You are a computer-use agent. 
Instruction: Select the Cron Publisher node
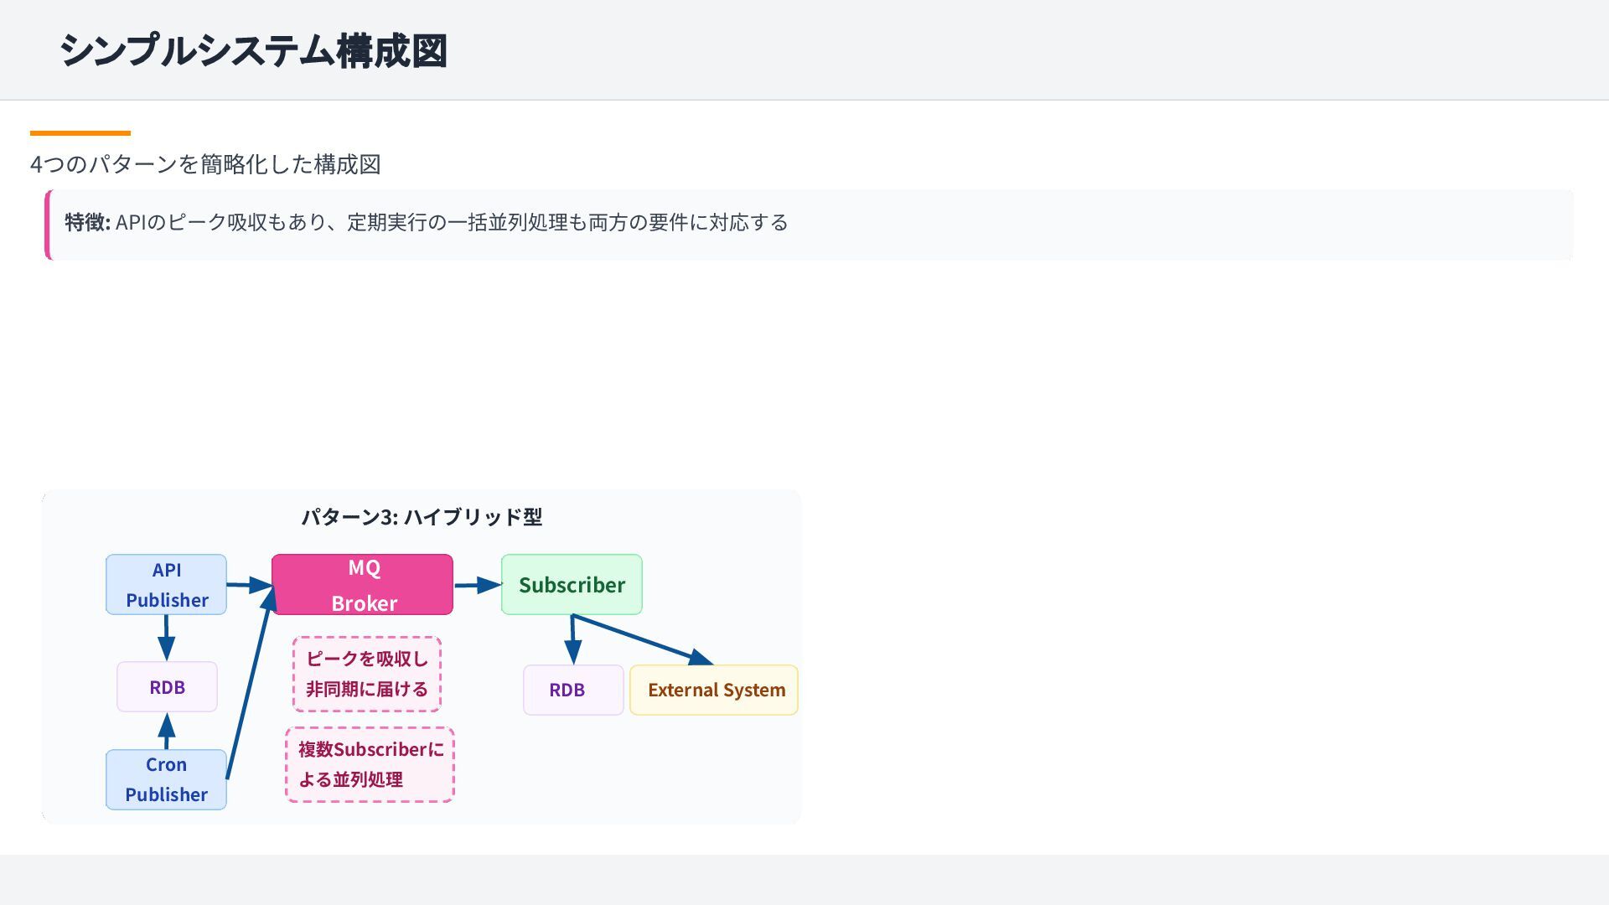166,779
